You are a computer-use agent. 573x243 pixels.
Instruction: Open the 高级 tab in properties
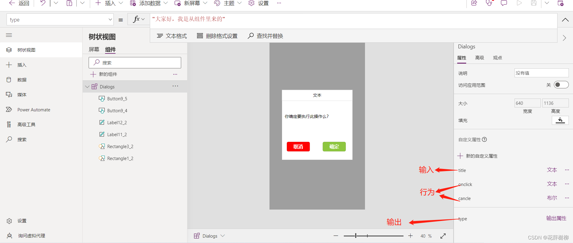click(480, 58)
